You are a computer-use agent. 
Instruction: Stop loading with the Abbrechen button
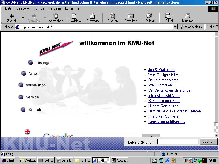coord(56,18)
